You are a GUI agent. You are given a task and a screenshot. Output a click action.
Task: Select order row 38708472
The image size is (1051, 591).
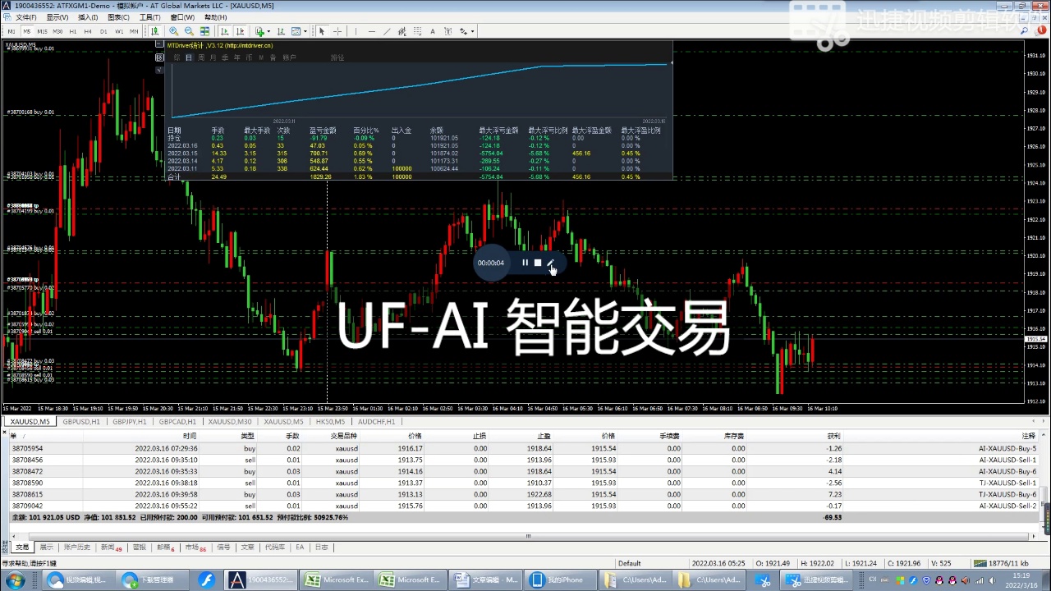tap(524, 471)
